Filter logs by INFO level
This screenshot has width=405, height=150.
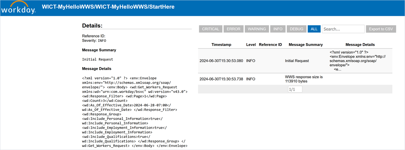[278, 29]
